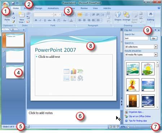
Task: Open the font size dropdown
Action: 60,15
